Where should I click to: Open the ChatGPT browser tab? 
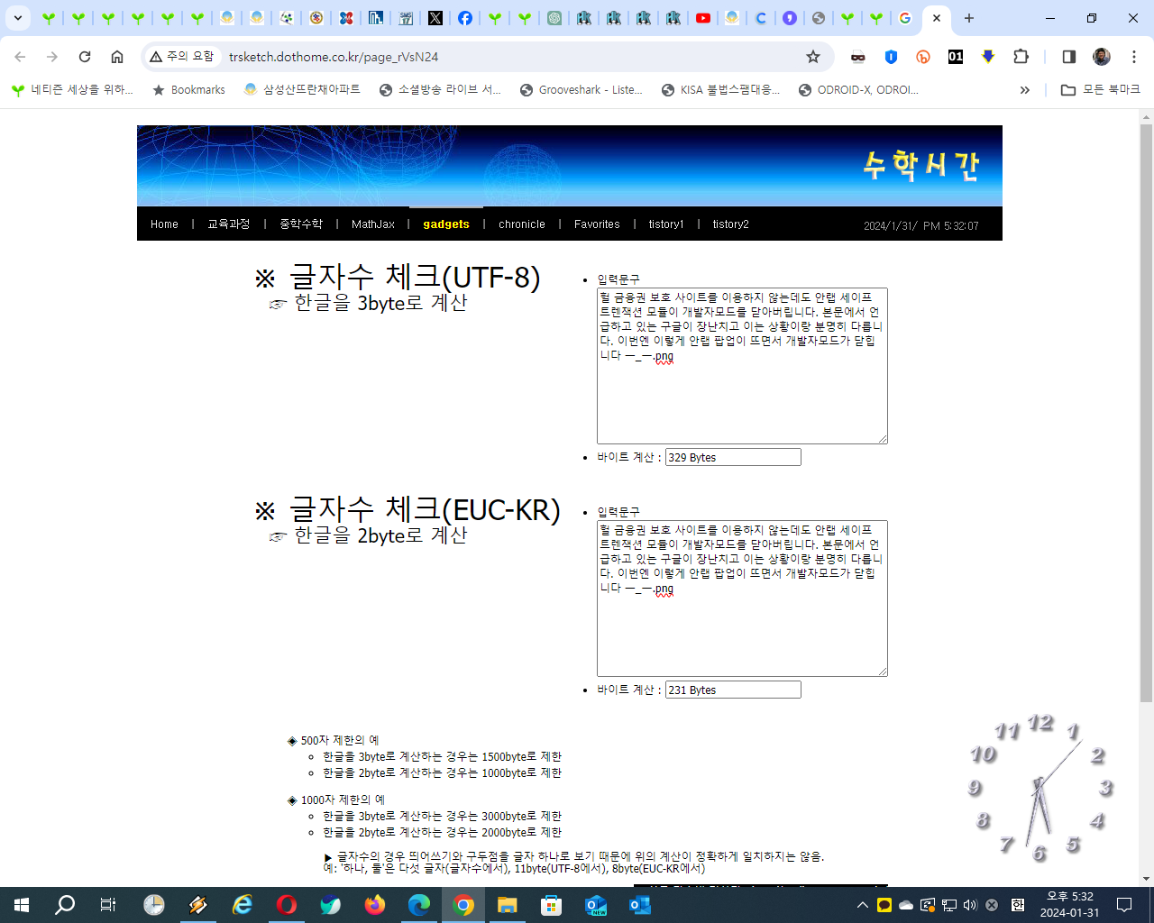554,18
